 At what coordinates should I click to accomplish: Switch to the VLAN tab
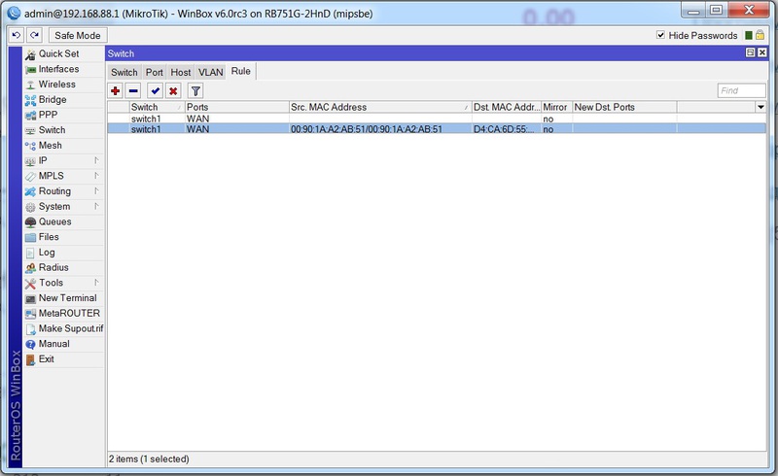(x=211, y=73)
